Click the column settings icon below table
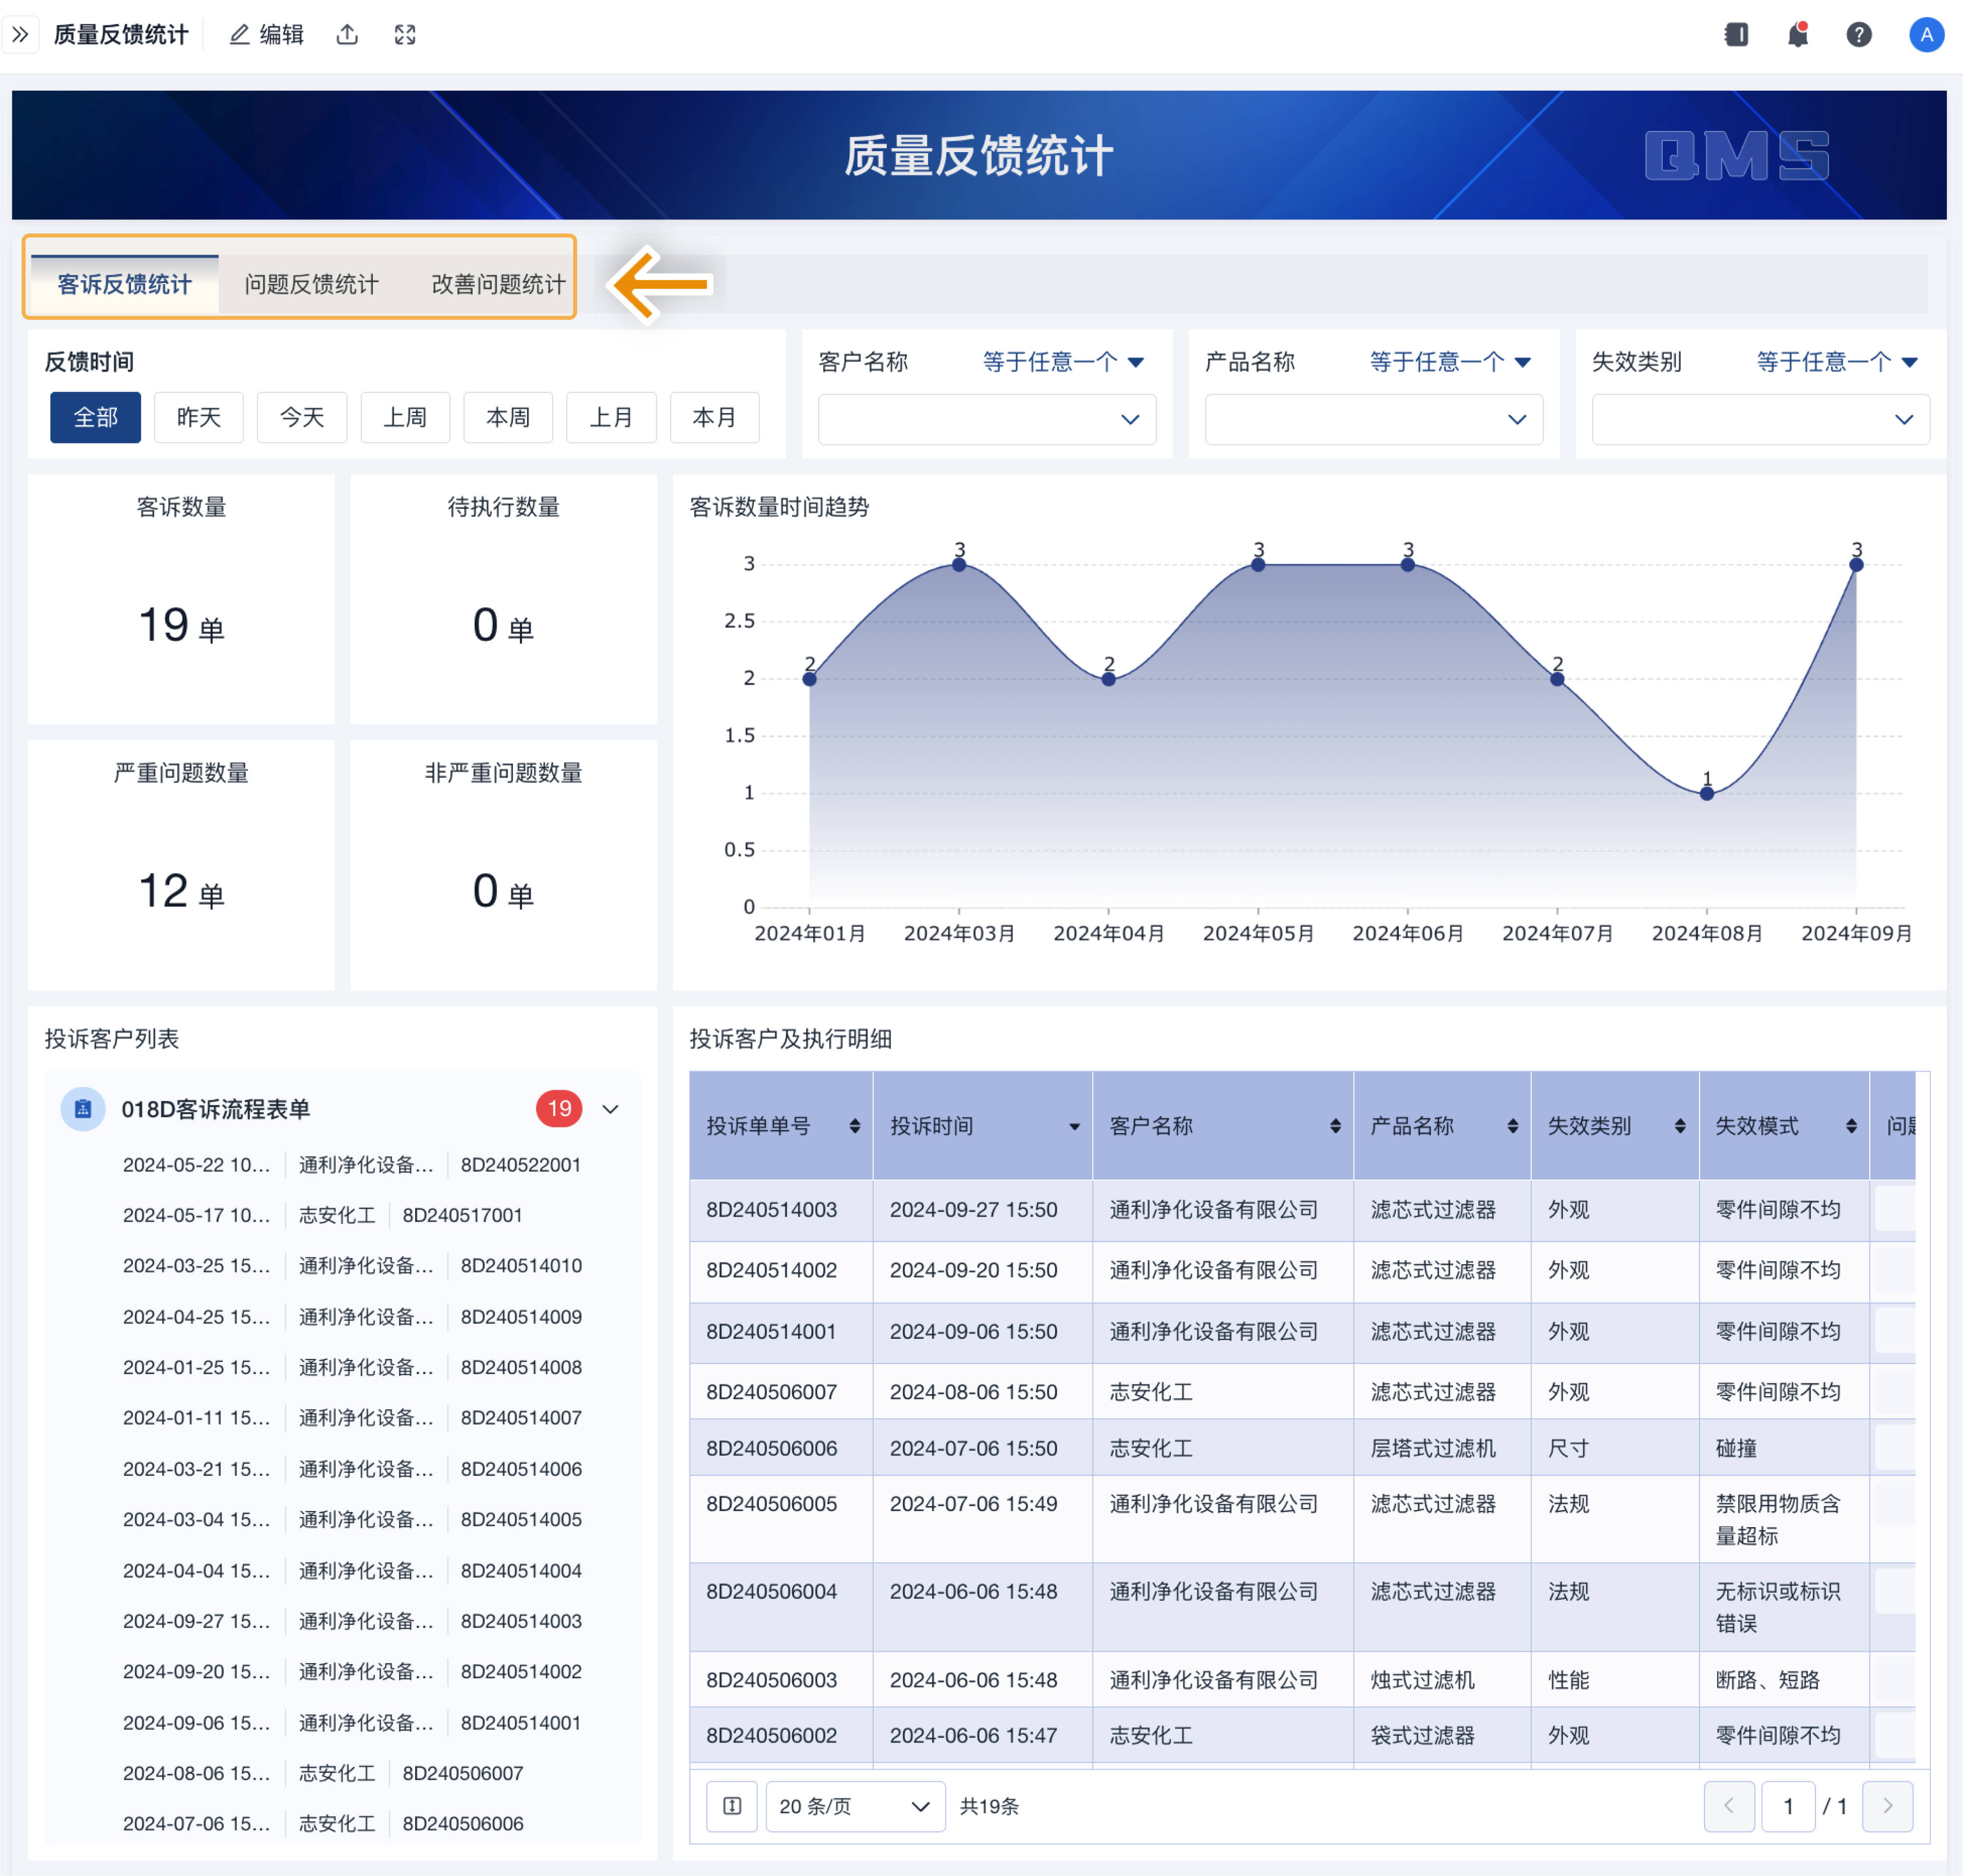The image size is (1963, 1876). tap(732, 1806)
